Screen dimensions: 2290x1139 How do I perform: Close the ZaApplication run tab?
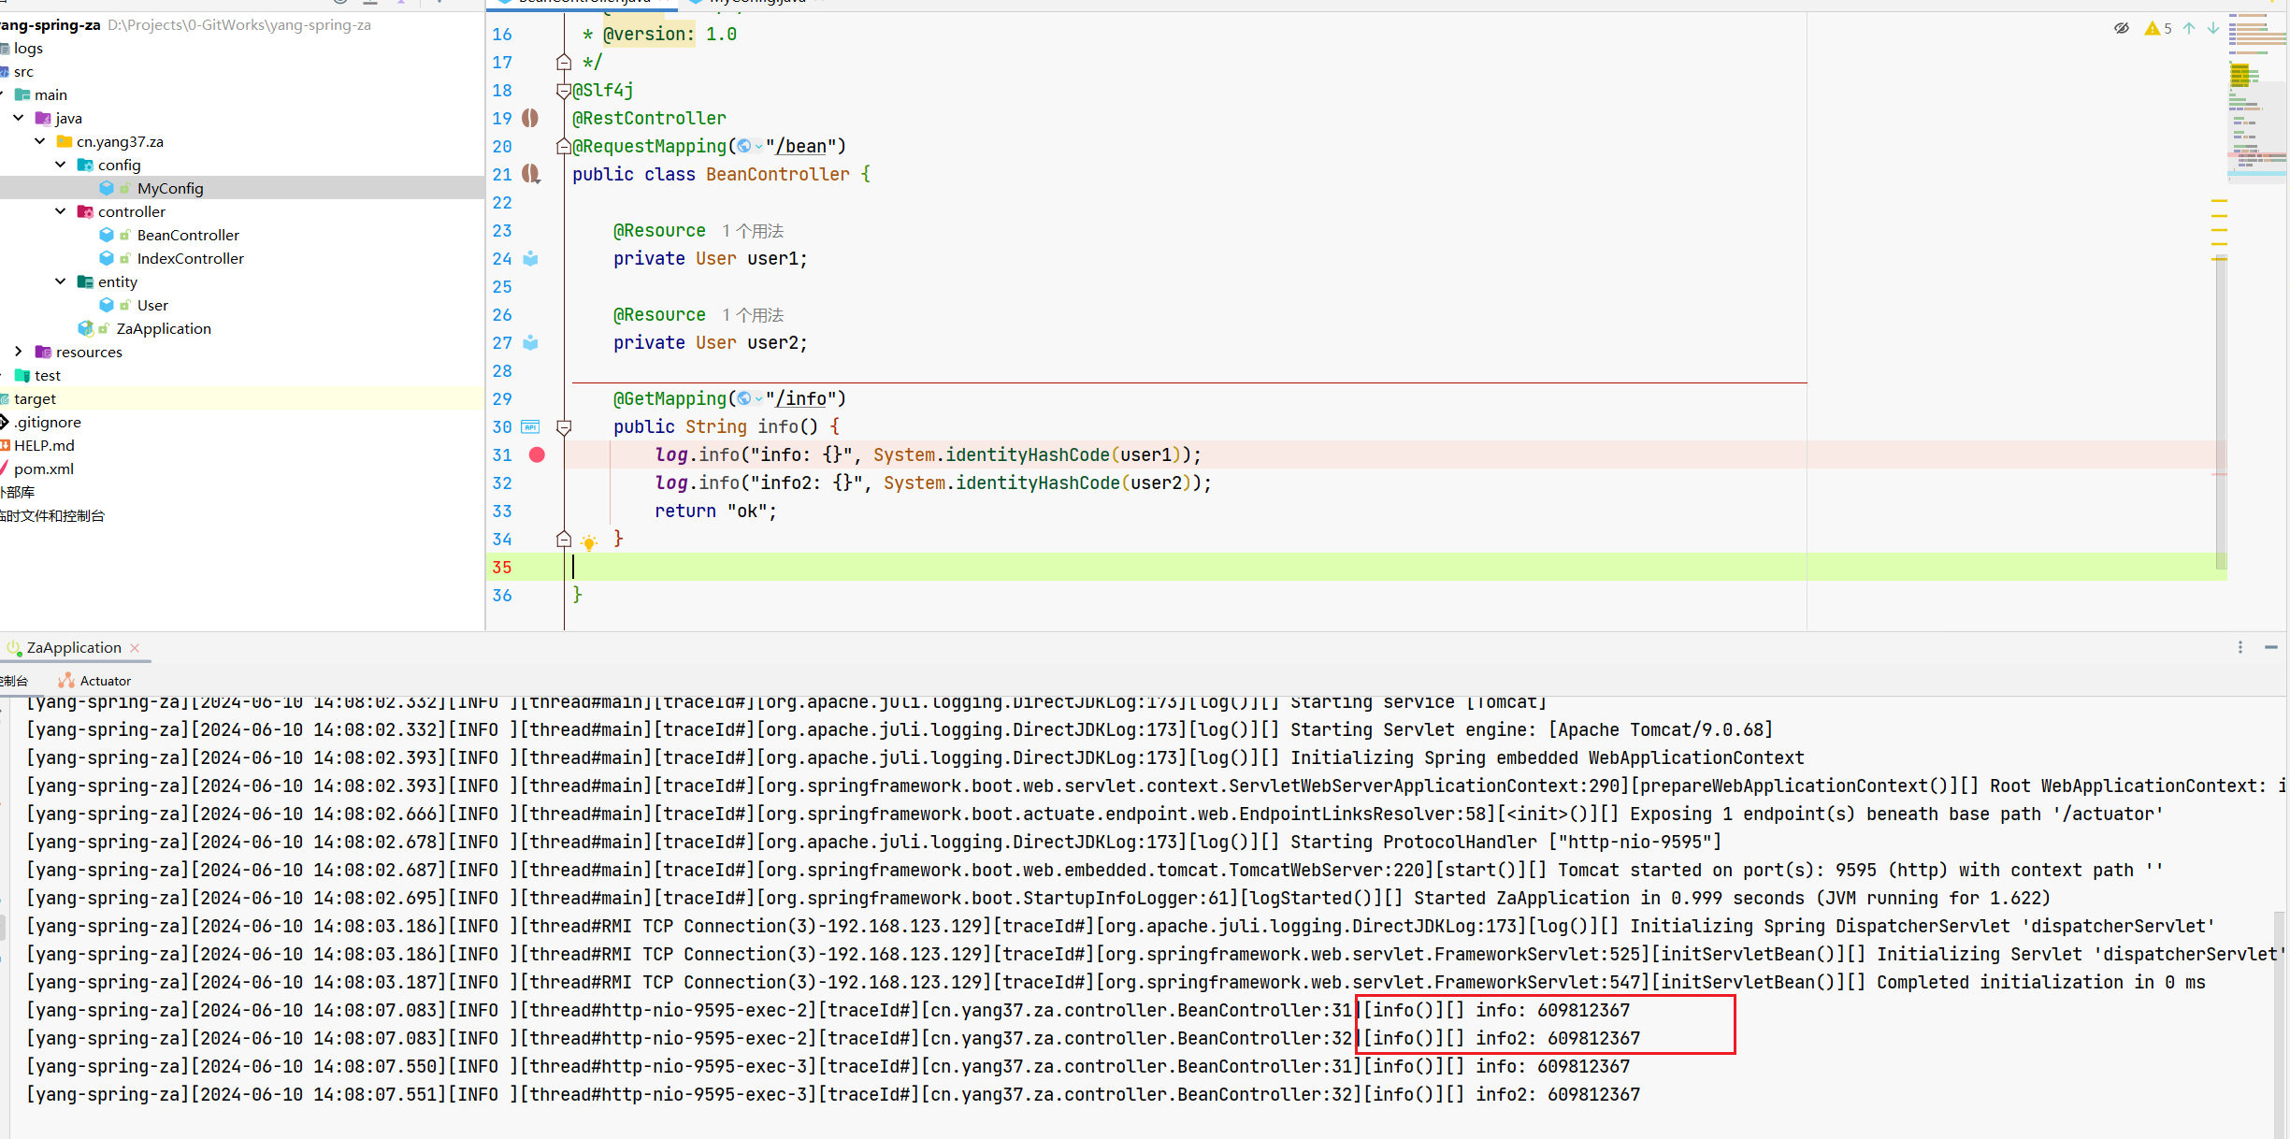136,647
